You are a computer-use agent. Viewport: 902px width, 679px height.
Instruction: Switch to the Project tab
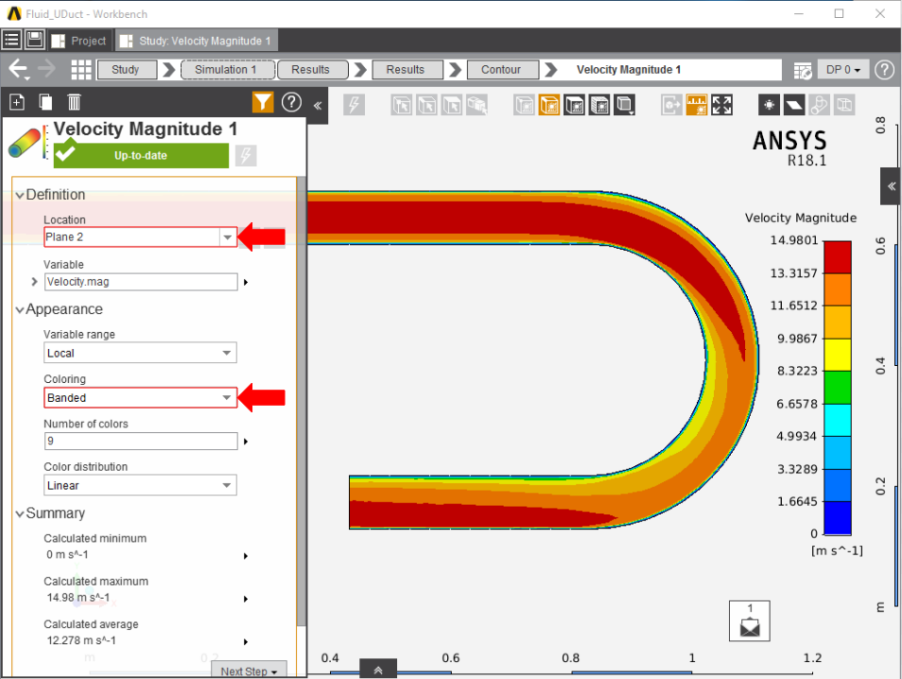pos(80,41)
